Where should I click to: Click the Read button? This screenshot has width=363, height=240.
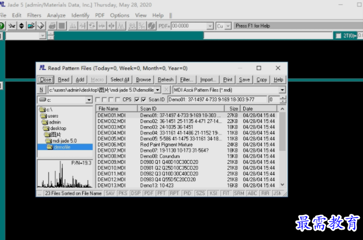64,80
